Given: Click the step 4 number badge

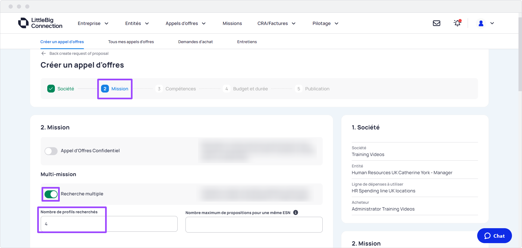Looking at the screenshot, I should [227, 89].
